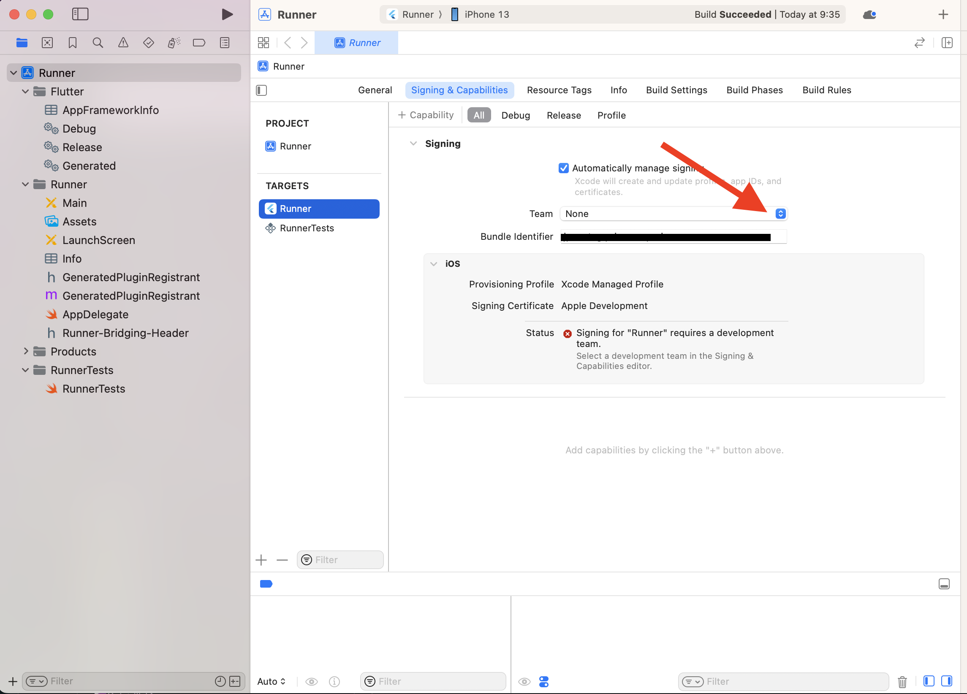Open AppDelegate swift file
Viewport: 967px width, 694px height.
pyautogui.click(x=95, y=314)
